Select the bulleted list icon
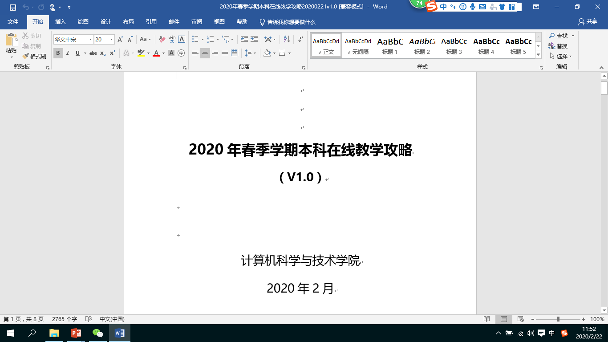 tap(195, 40)
